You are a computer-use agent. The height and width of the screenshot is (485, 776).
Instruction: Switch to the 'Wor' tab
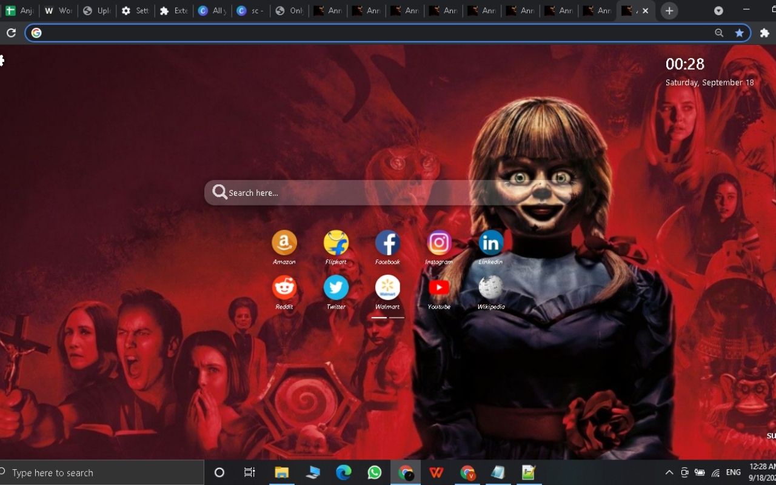pyautogui.click(x=58, y=11)
